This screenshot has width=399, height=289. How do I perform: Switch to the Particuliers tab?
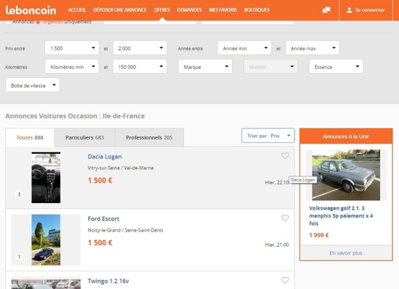click(84, 137)
